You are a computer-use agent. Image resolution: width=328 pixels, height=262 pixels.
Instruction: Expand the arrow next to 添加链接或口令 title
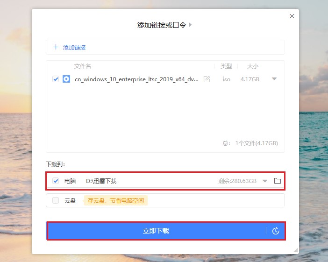[190, 25]
